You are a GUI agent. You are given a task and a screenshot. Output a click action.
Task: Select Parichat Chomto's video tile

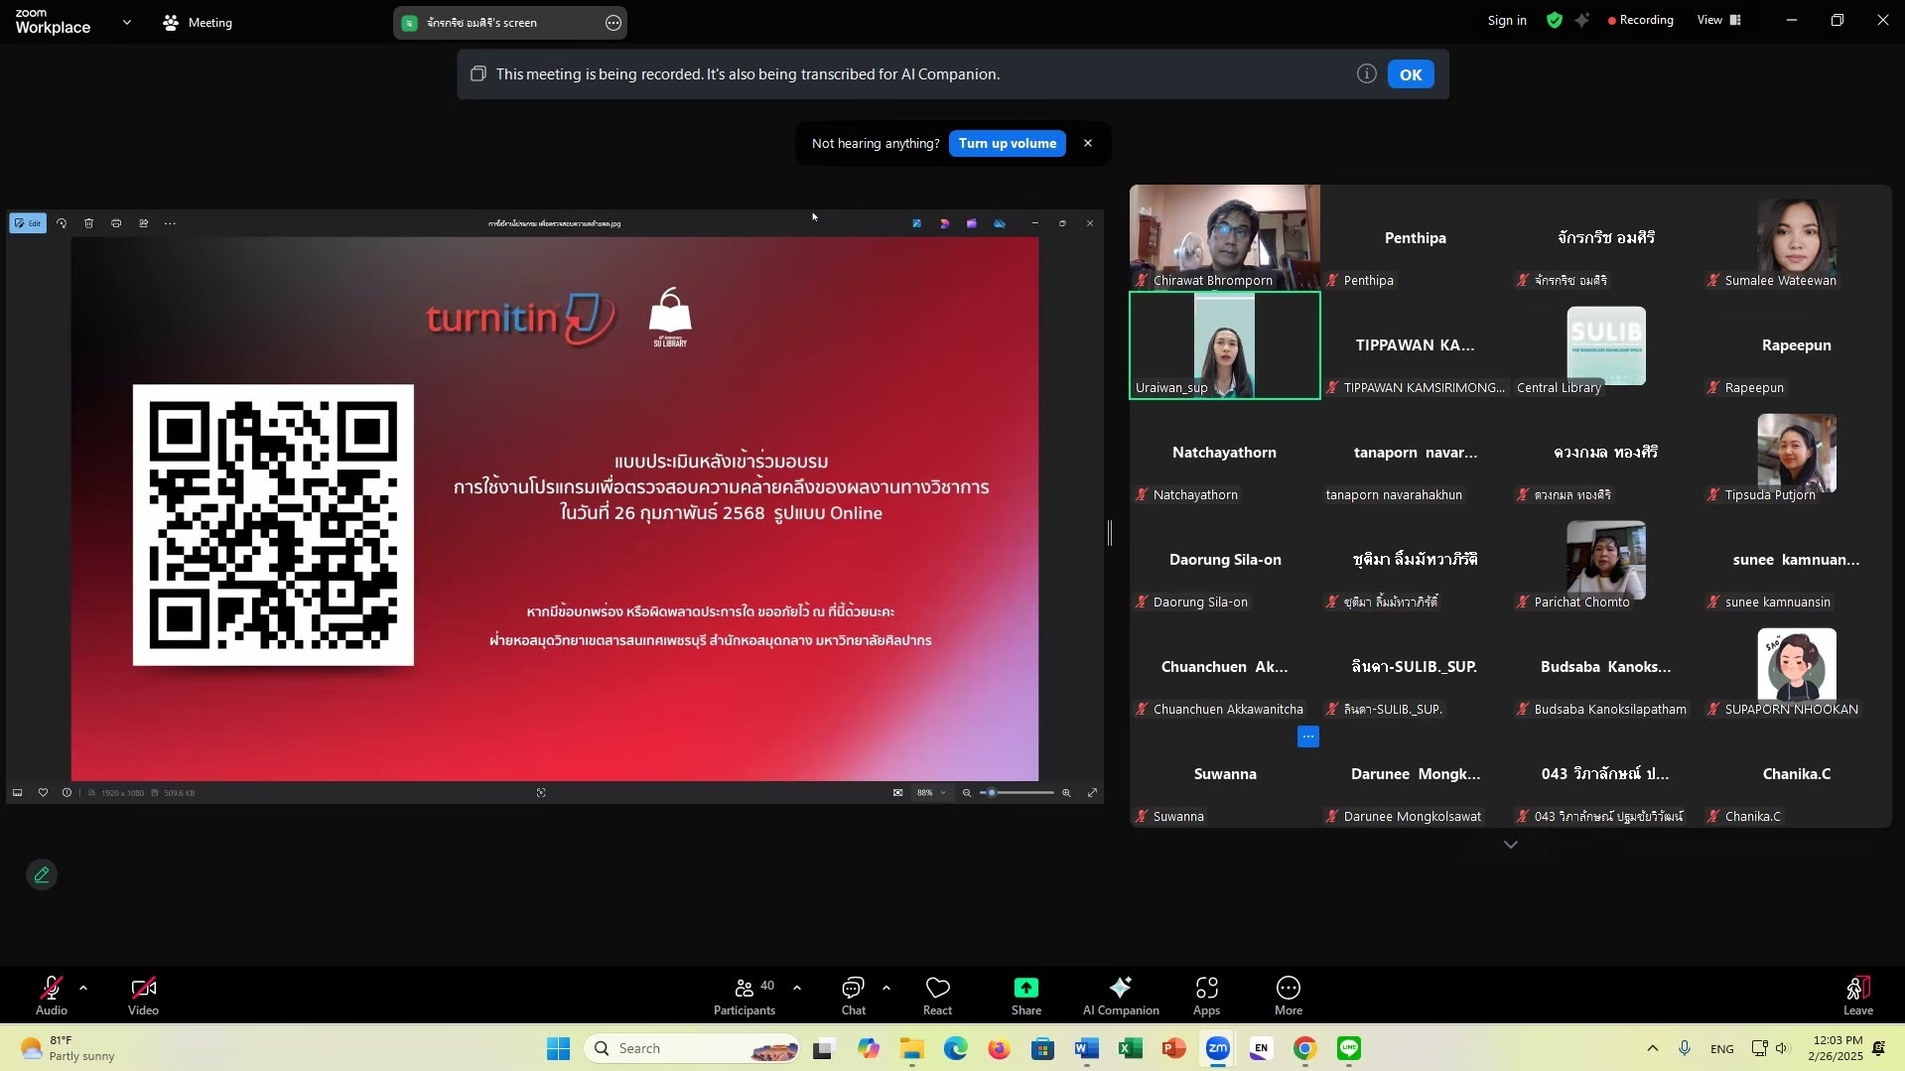coord(1606,560)
